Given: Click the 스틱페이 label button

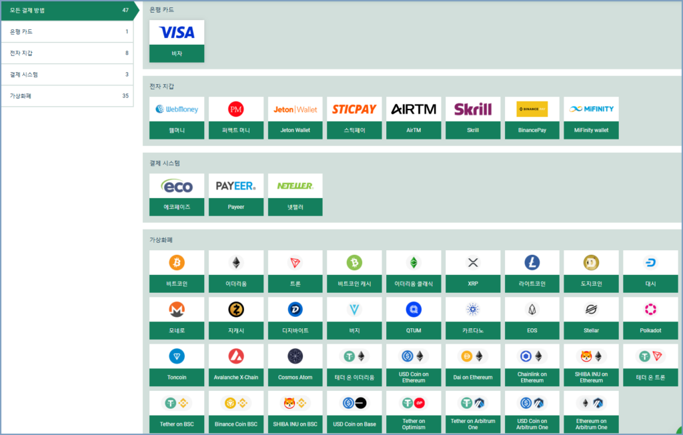Looking at the screenshot, I should point(354,130).
